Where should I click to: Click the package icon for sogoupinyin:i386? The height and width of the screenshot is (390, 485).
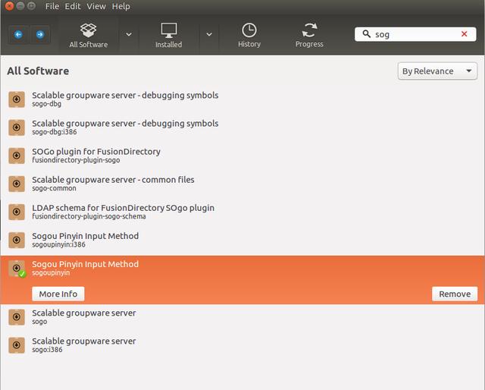[x=17, y=240]
